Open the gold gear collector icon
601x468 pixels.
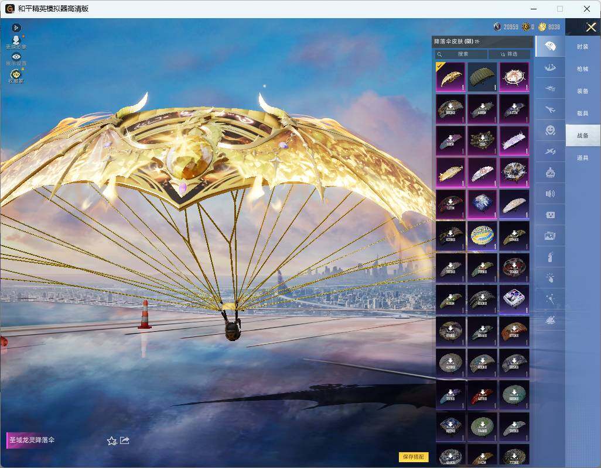(16, 75)
